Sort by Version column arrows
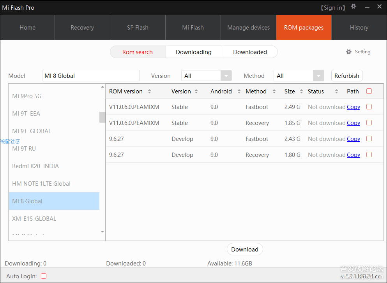The width and height of the screenshot is (387, 283). click(x=196, y=91)
